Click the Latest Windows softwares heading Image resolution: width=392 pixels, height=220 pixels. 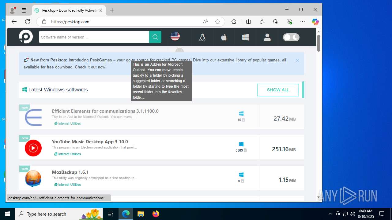[x=58, y=90]
